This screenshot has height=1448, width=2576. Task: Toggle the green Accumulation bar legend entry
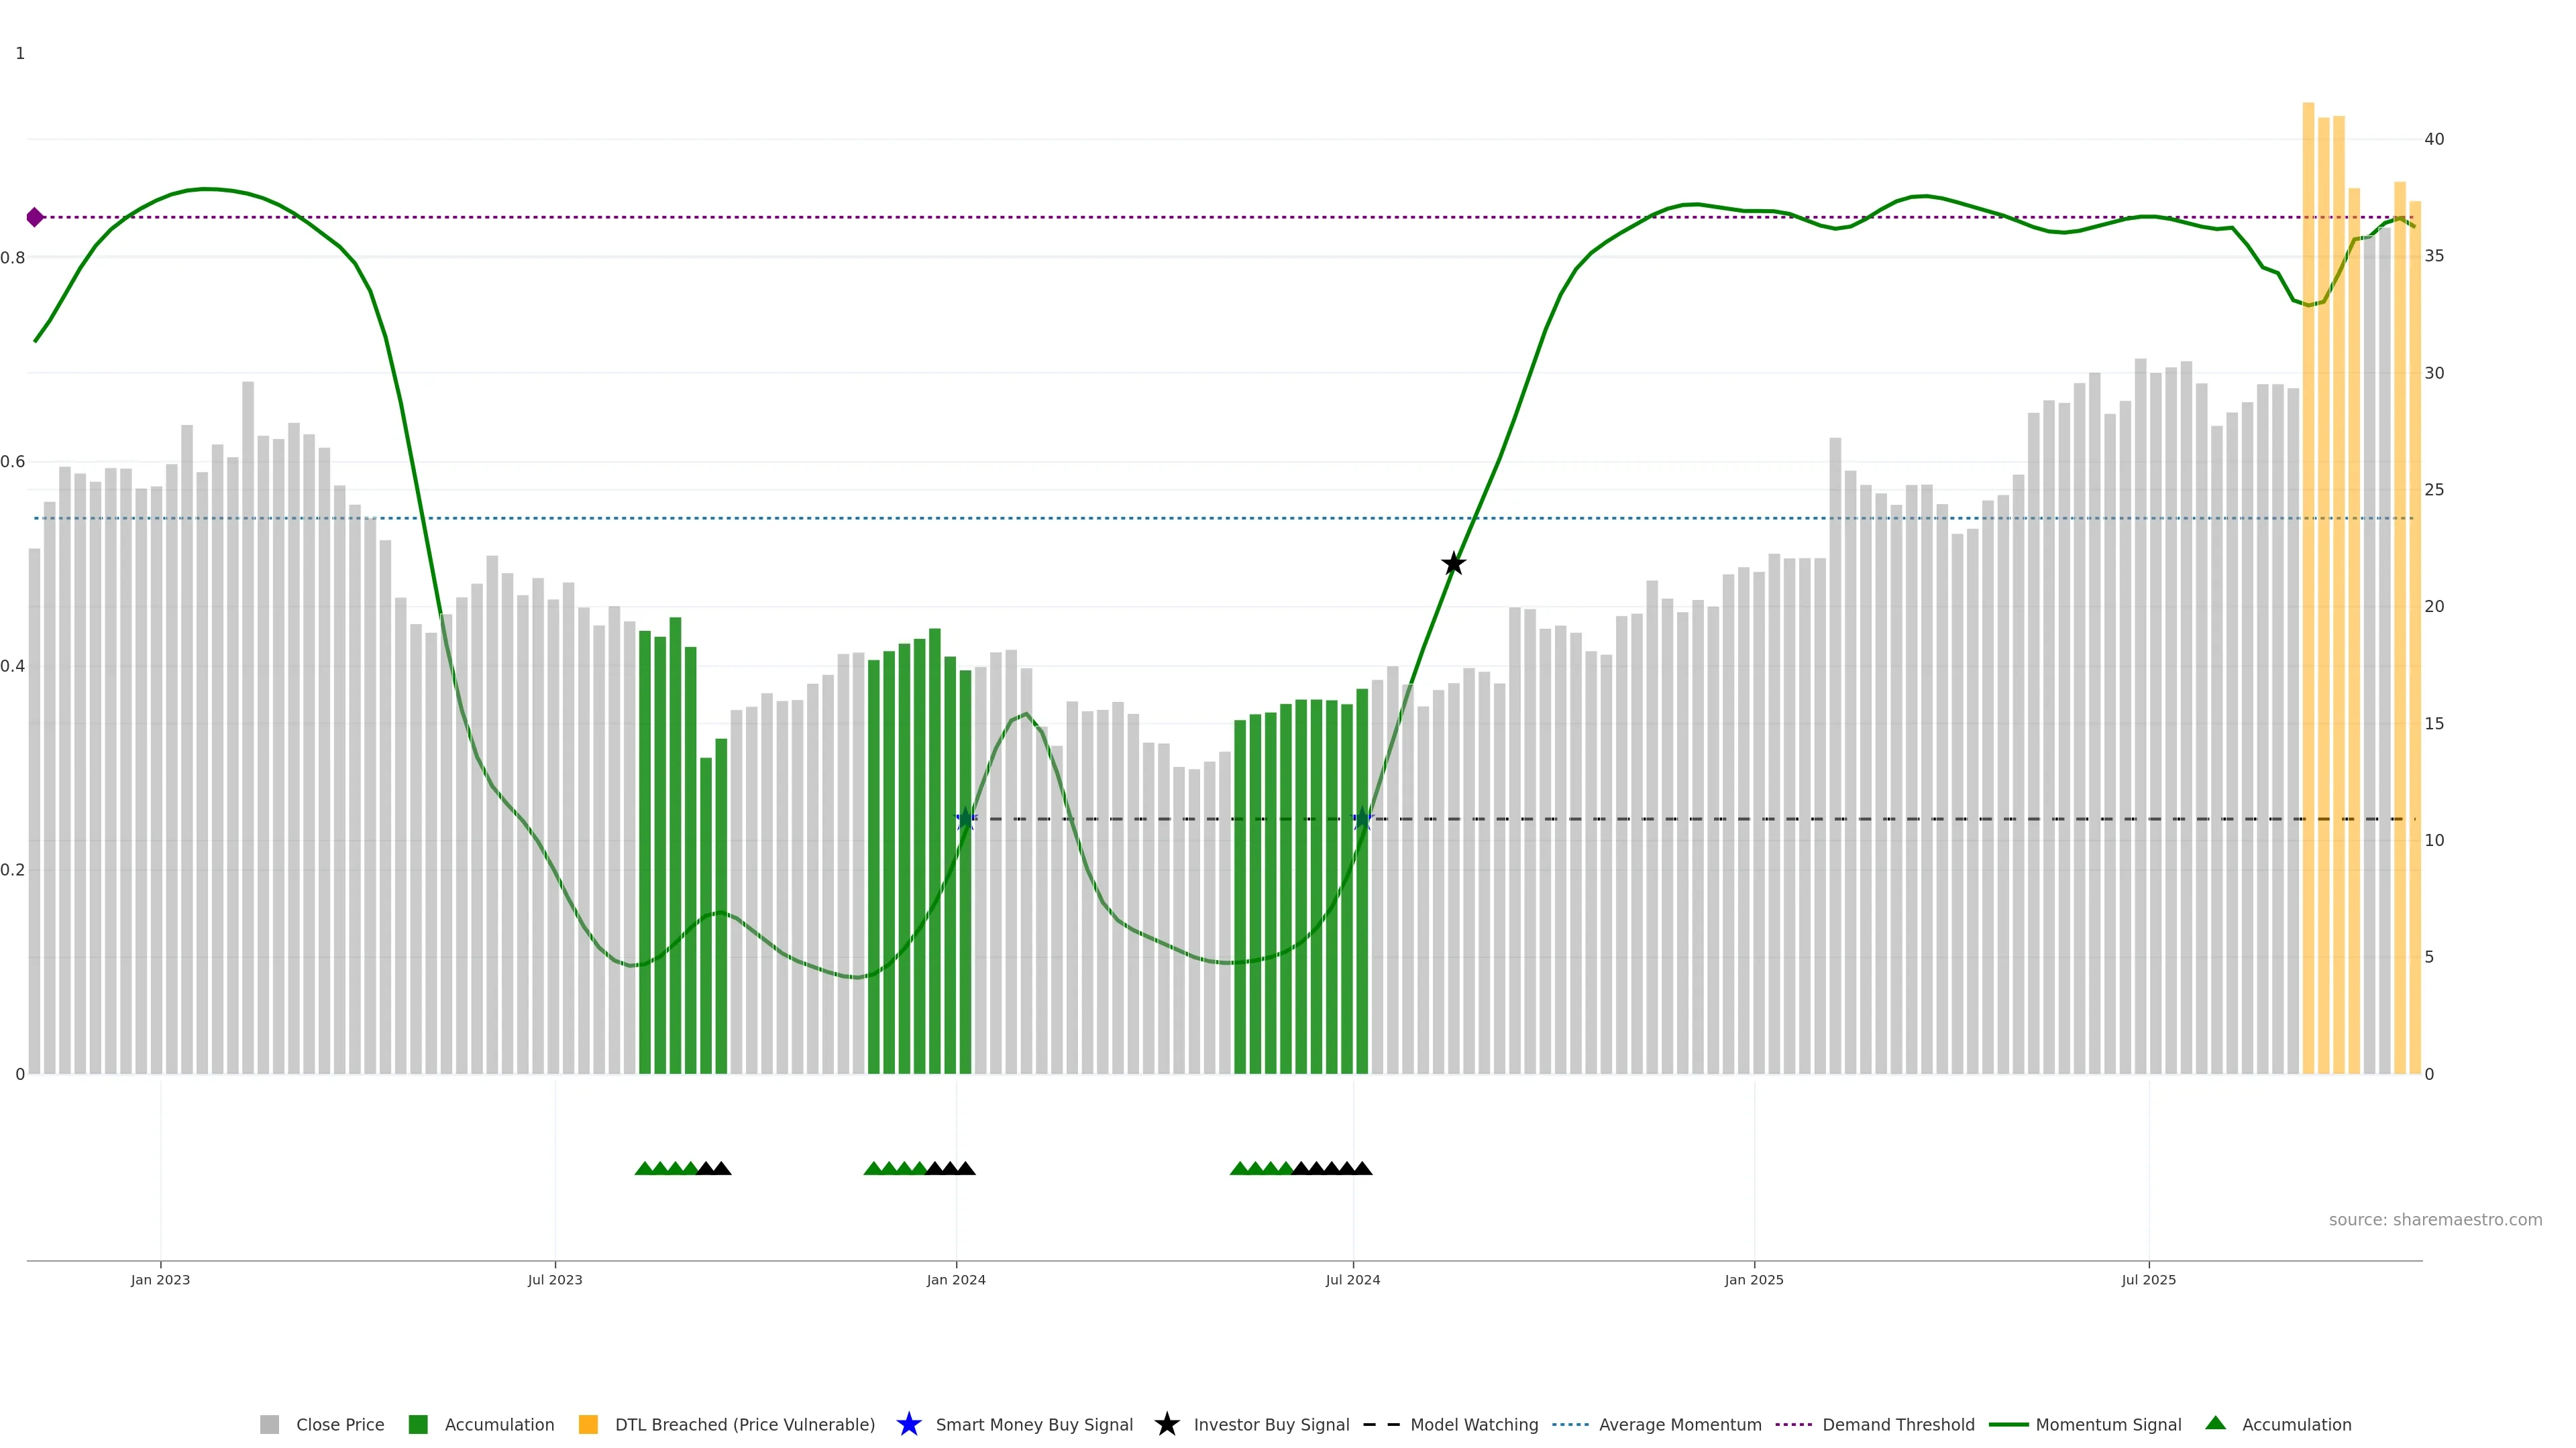(498, 1424)
